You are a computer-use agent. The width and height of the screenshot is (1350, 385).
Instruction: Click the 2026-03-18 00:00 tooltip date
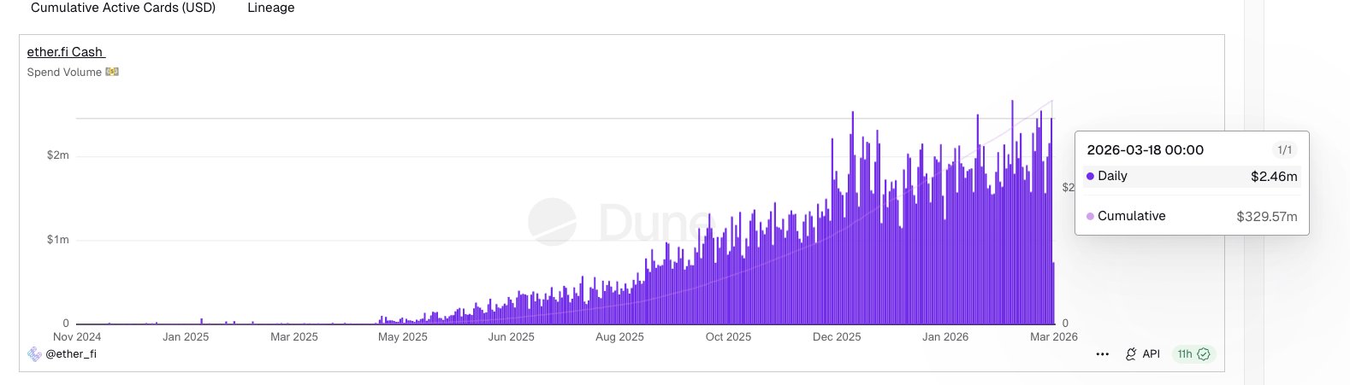[x=1145, y=150]
